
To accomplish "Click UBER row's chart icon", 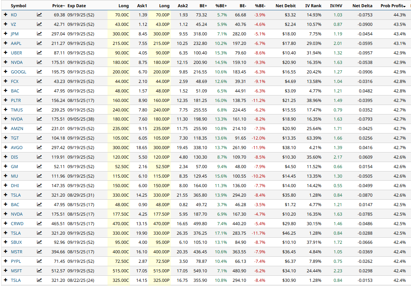I will tap(39, 53).
